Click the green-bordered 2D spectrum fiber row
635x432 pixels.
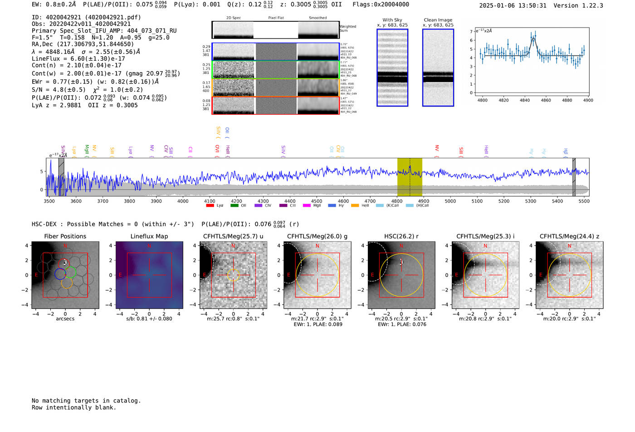275,70
